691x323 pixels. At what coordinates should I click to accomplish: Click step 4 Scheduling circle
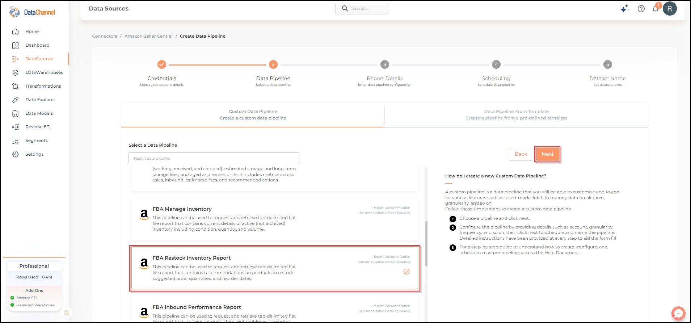[x=496, y=64]
